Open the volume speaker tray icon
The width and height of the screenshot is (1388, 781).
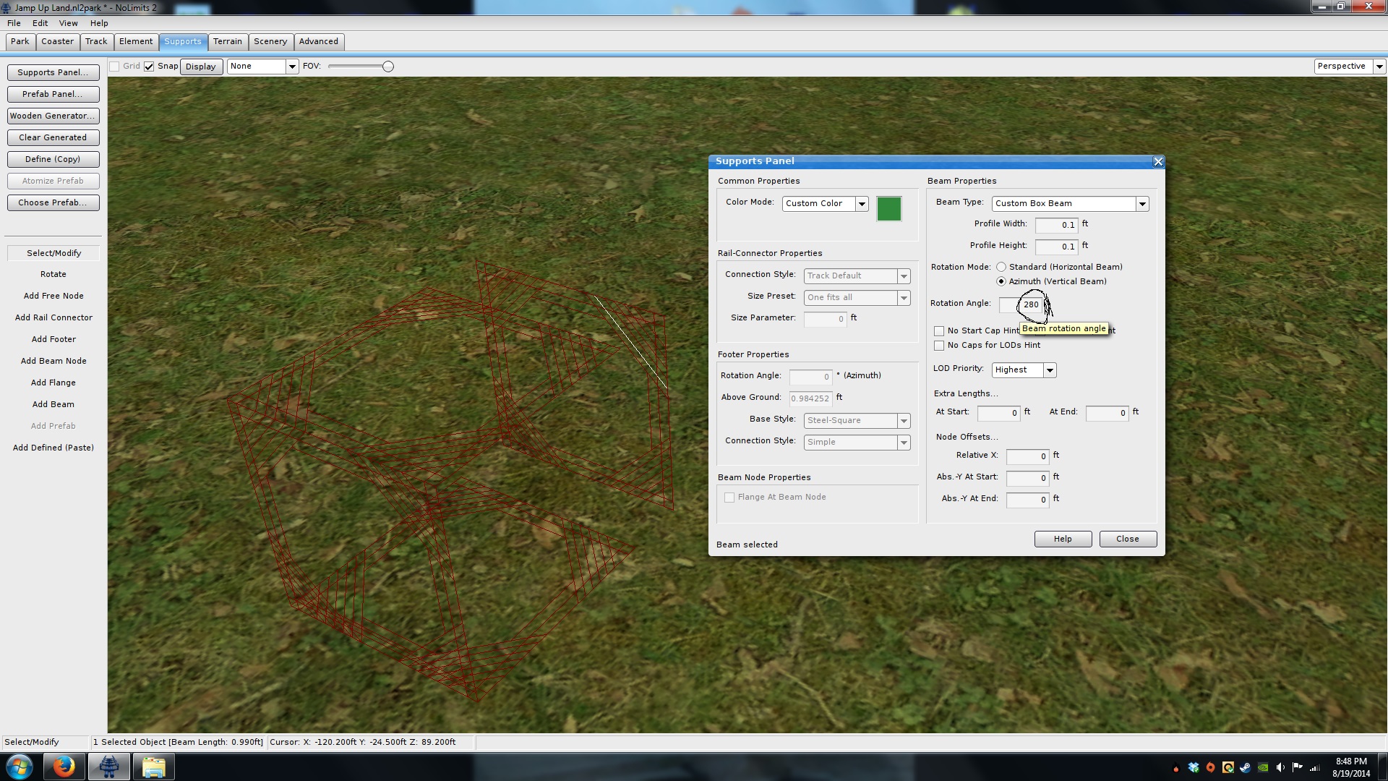[1280, 767]
